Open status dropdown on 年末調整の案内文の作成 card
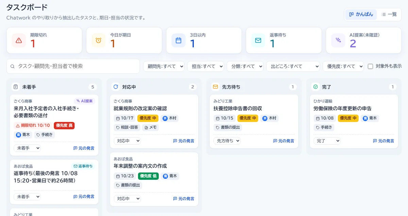The height and width of the screenshot is (216, 408). (x=127, y=199)
